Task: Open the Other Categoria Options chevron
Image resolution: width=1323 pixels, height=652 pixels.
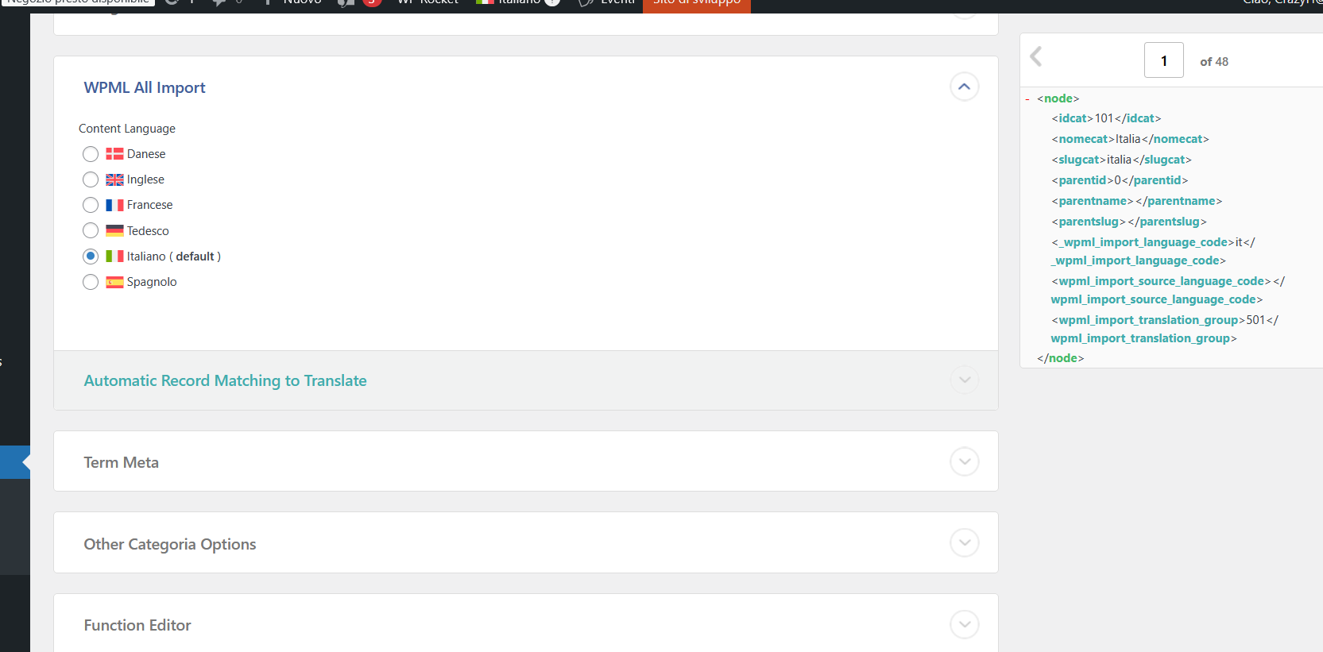Action: click(x=964, y=543)
